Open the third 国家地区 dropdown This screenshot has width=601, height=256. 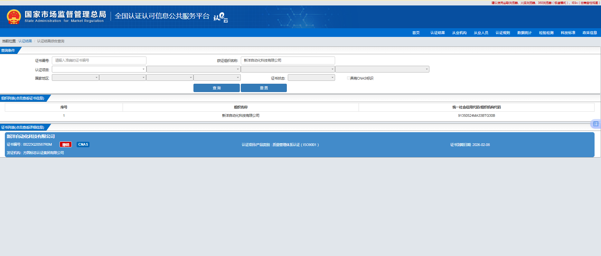point(170,78)
